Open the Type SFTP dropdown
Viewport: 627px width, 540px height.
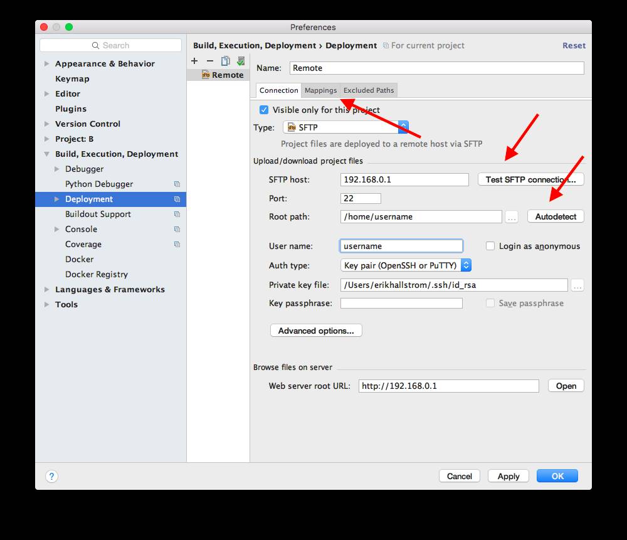[x=346, y=127]
